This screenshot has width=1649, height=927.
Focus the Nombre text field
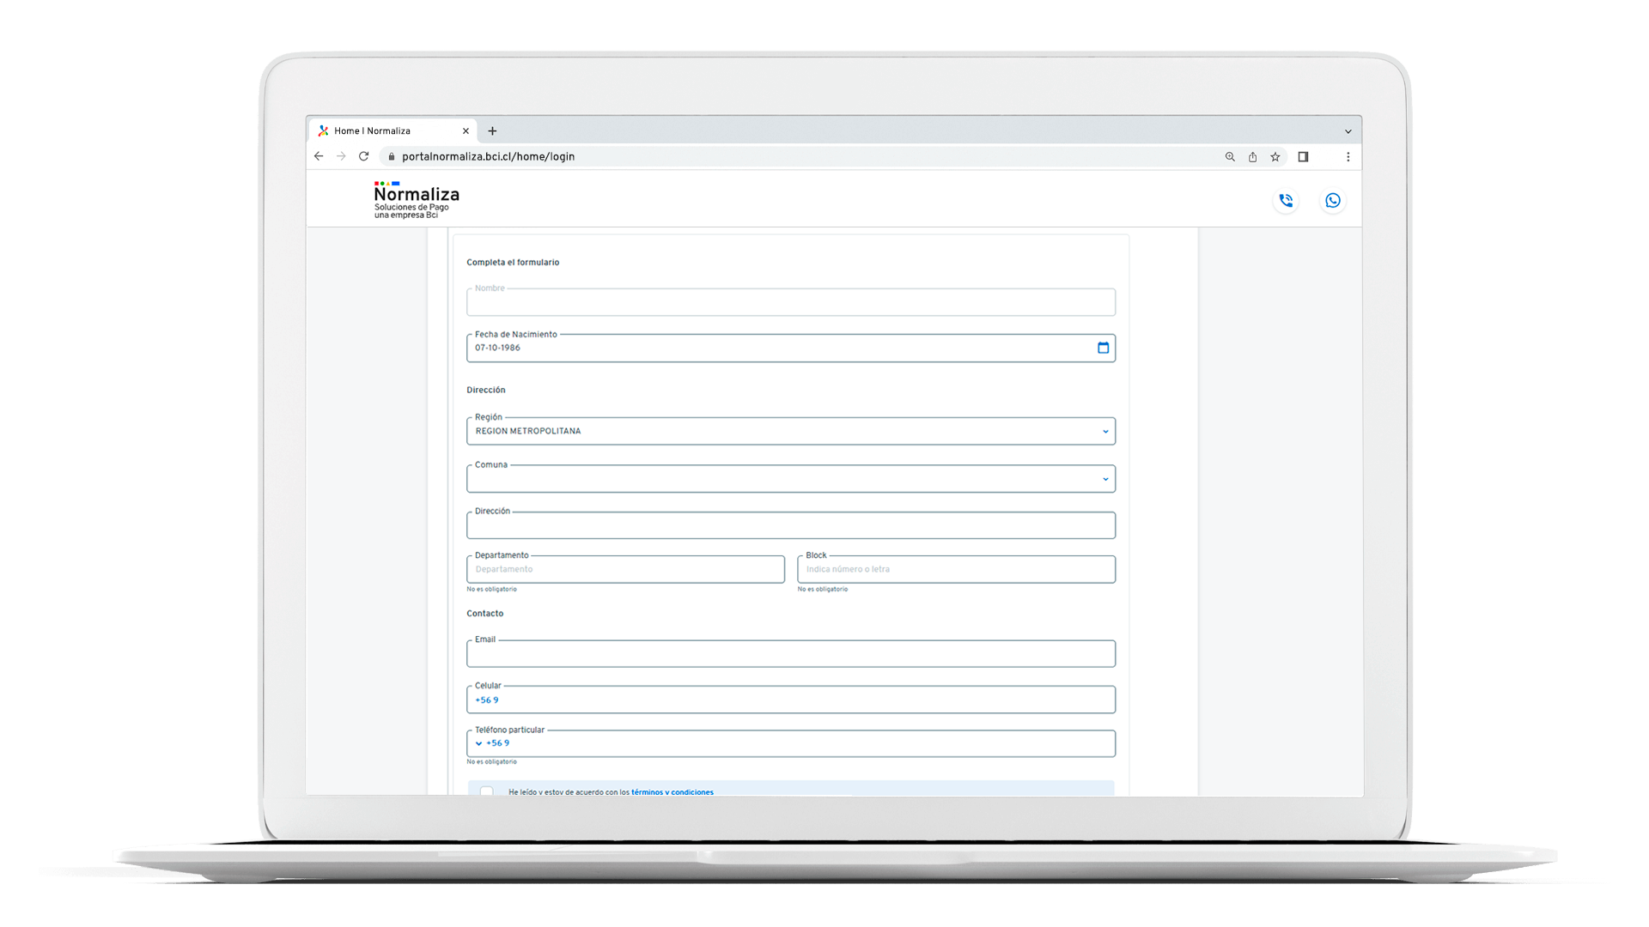pos(790,302)
